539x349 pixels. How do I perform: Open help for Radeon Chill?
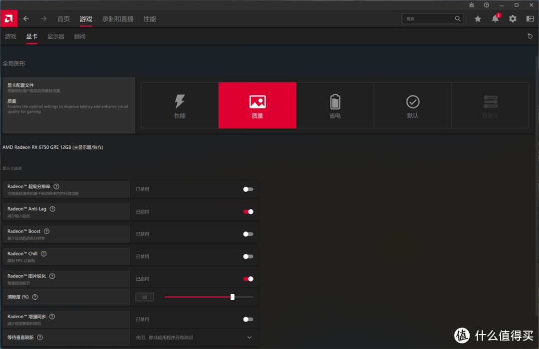pos(43,254)
